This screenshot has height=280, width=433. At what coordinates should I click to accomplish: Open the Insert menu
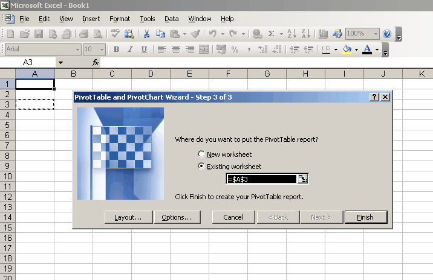(91, 19)
